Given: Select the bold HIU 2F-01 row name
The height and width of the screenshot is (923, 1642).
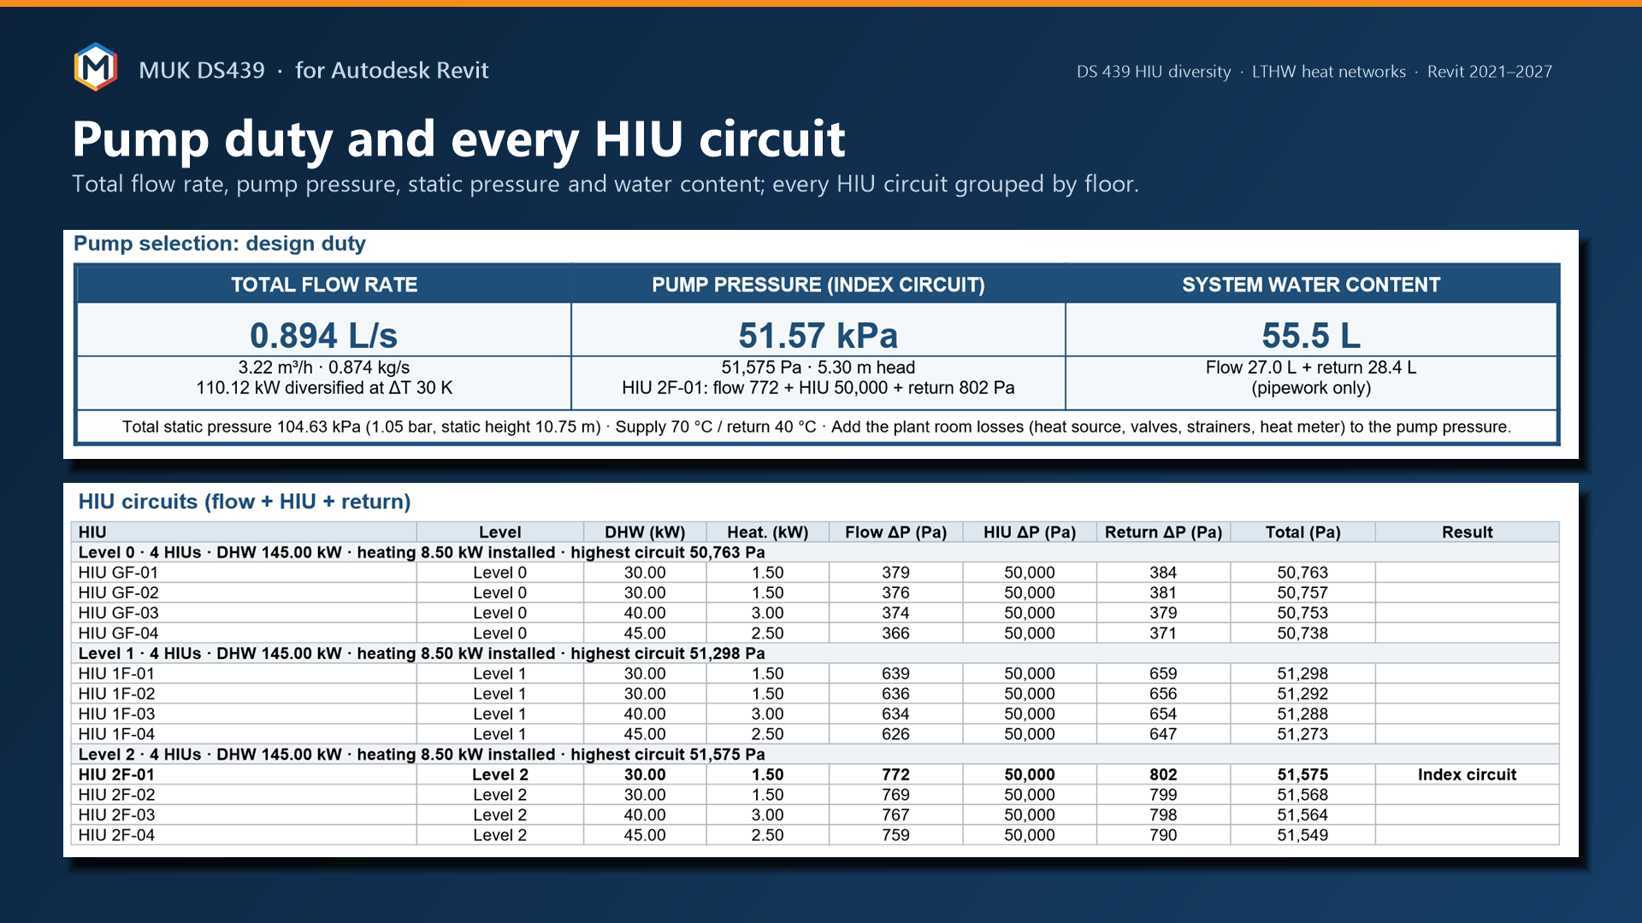Looking at the screenshot, I should [116, 774].
